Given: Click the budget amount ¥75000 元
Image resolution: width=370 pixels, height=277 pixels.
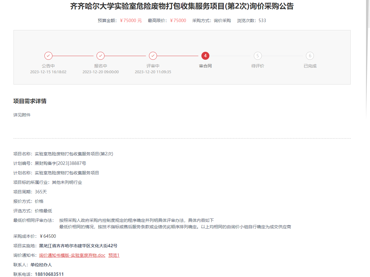Looking at the screenshot, I should [x=131, y=21].
